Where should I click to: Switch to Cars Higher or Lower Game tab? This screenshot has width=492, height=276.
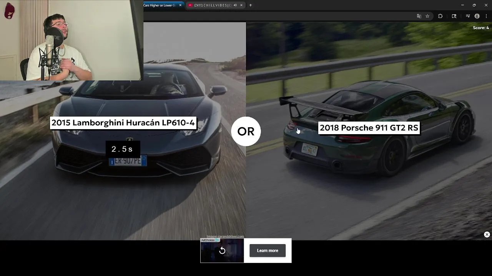click(160, 5)
